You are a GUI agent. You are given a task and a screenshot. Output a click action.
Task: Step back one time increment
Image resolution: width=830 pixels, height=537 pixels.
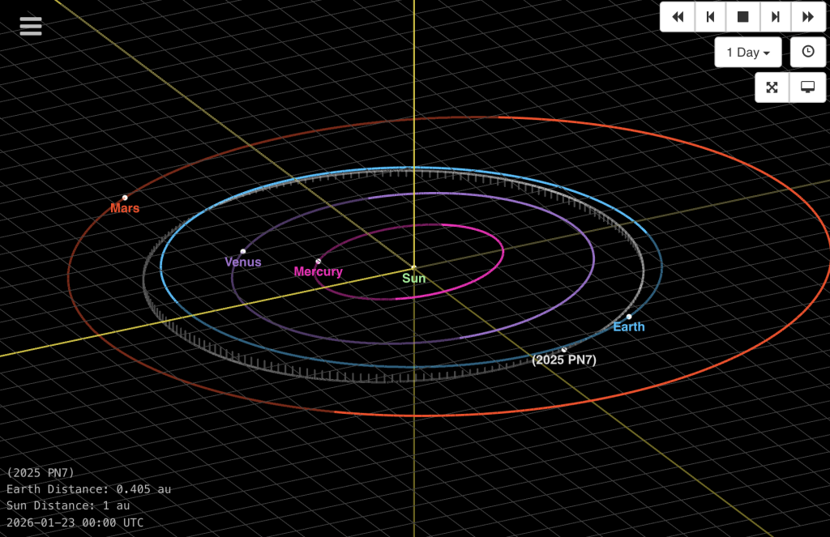(x=710, y=17)
